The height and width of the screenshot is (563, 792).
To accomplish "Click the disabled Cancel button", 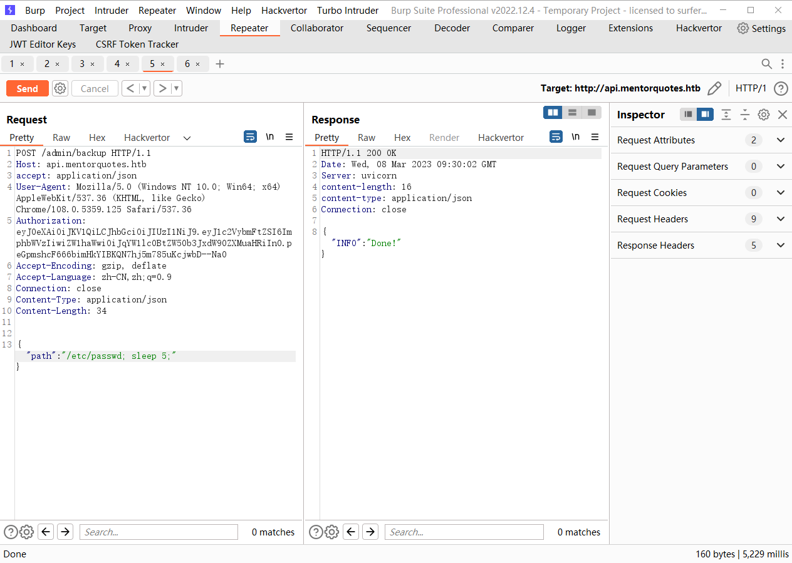I will (x=95, y=88).
